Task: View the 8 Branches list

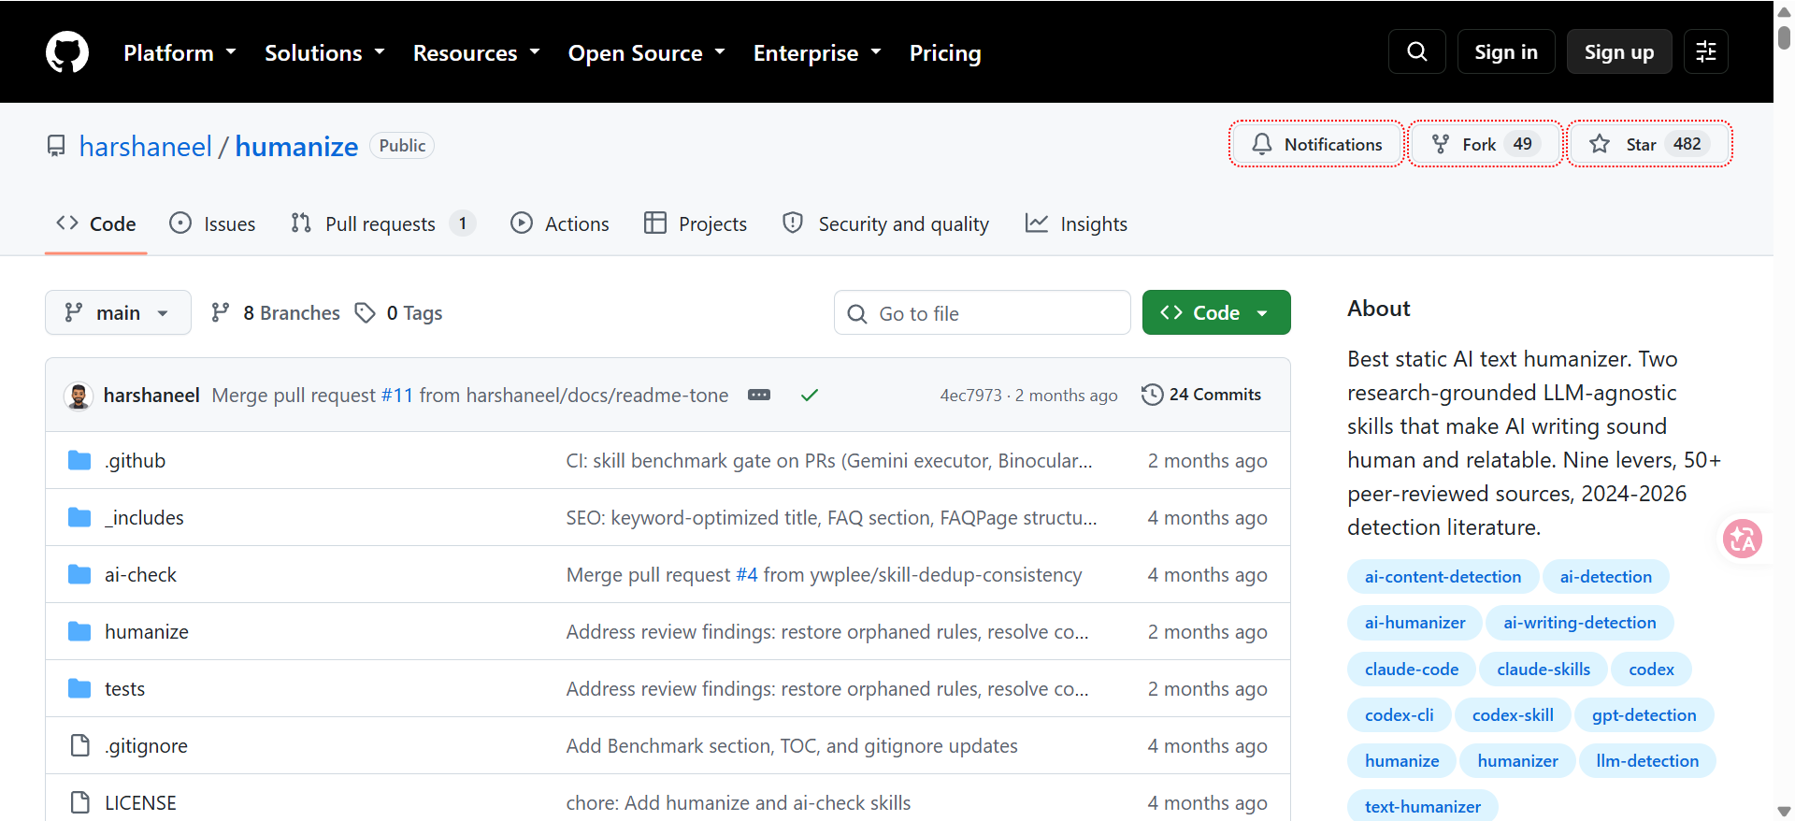Action: 276,312
